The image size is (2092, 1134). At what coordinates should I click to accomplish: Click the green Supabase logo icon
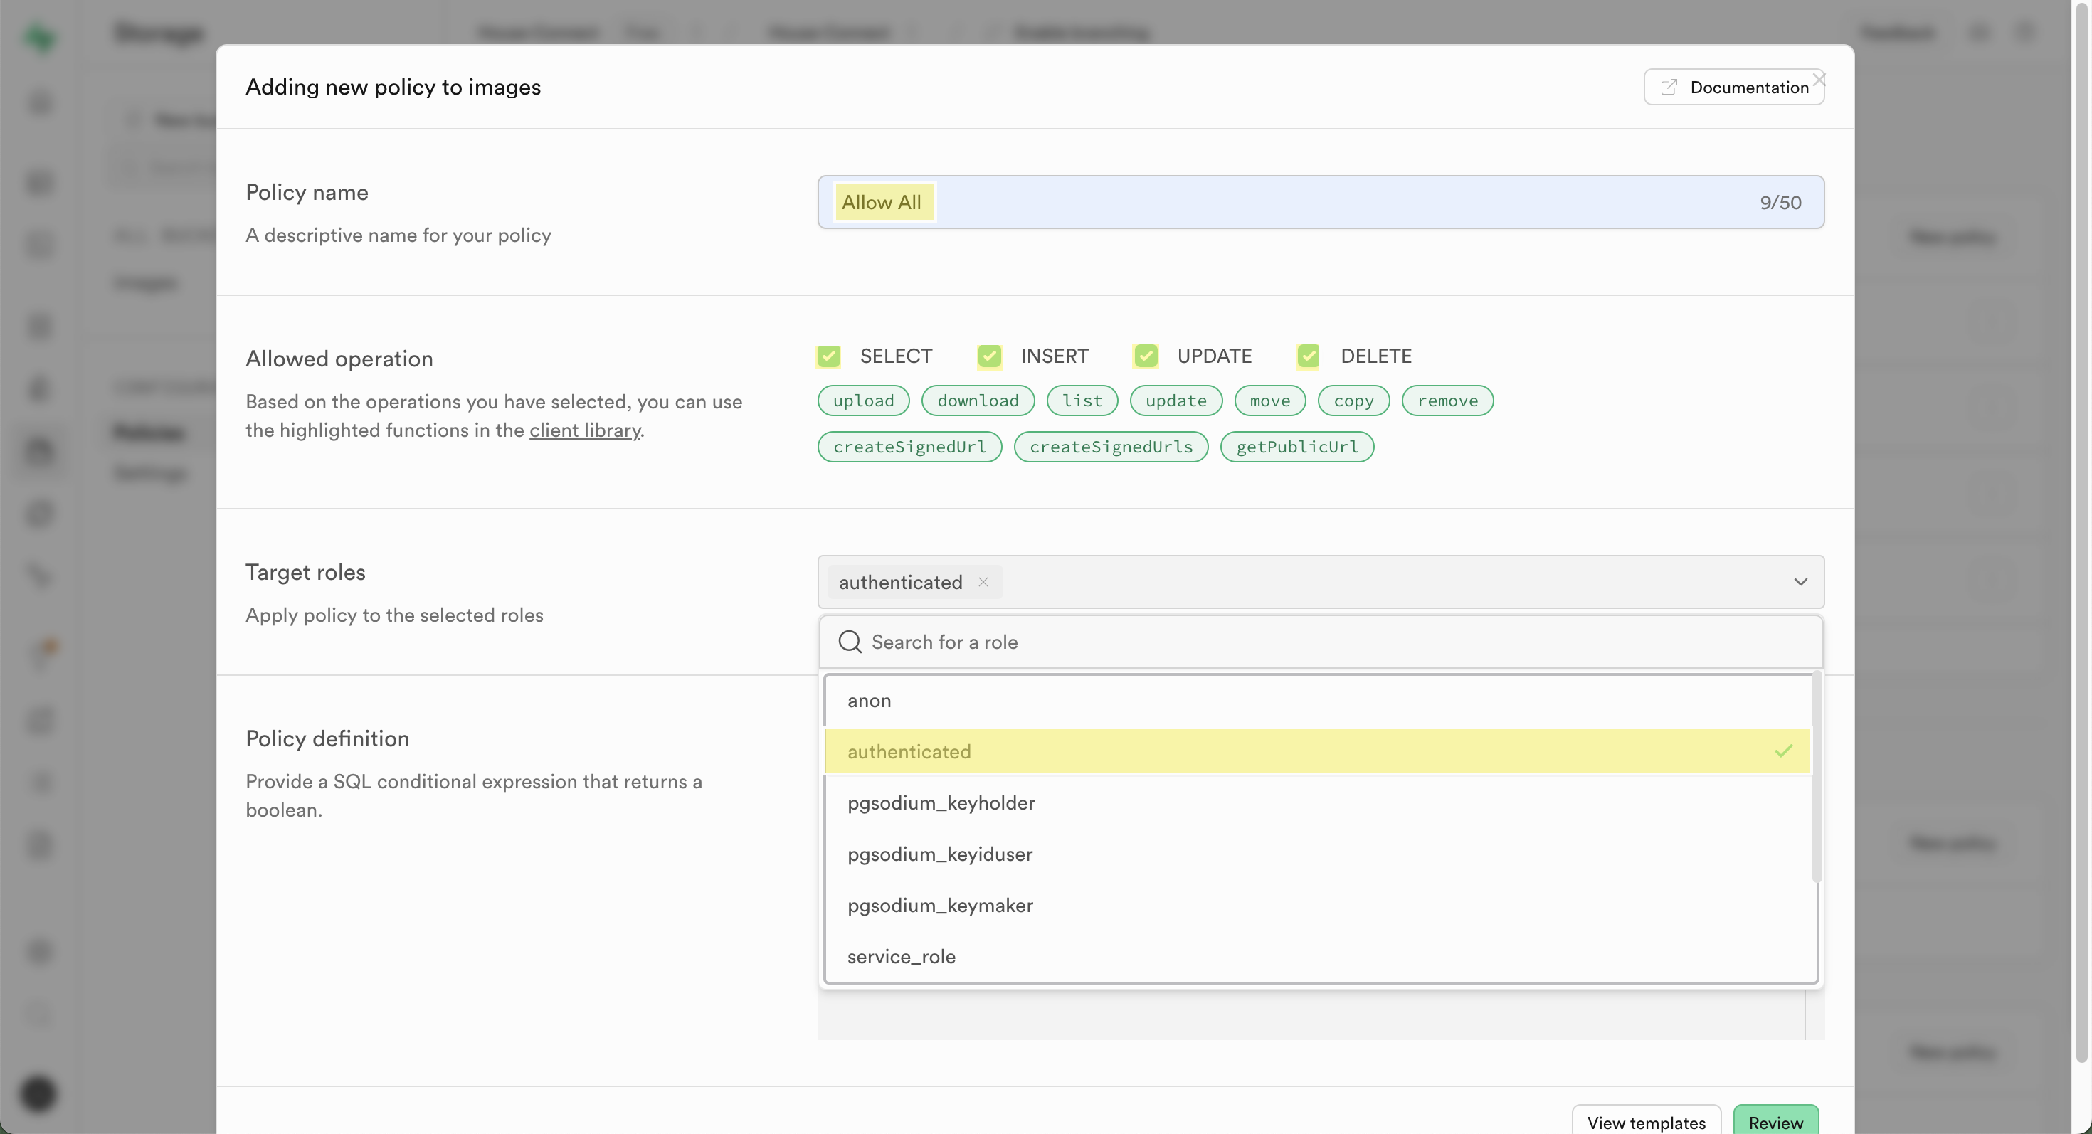pos(39,37)
